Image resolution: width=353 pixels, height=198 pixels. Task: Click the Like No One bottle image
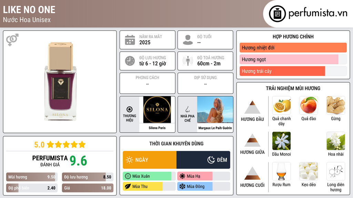[x=60, y=81]
